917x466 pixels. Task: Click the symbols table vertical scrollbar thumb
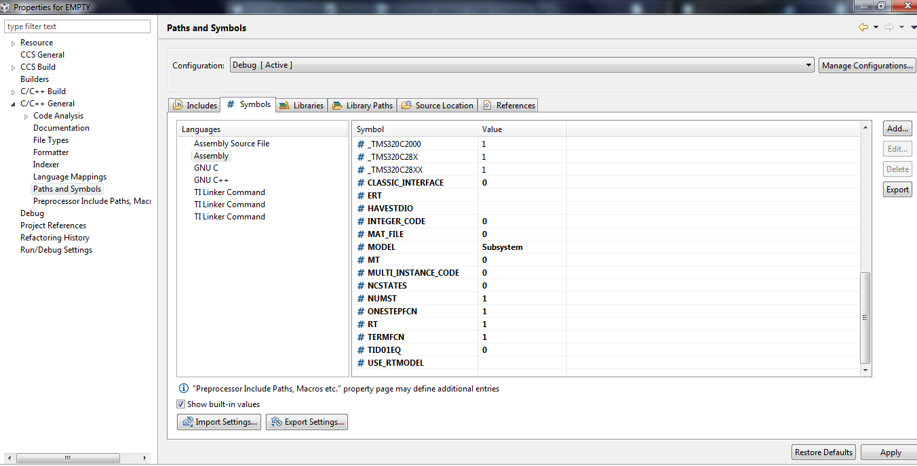(x=865, y=317)
